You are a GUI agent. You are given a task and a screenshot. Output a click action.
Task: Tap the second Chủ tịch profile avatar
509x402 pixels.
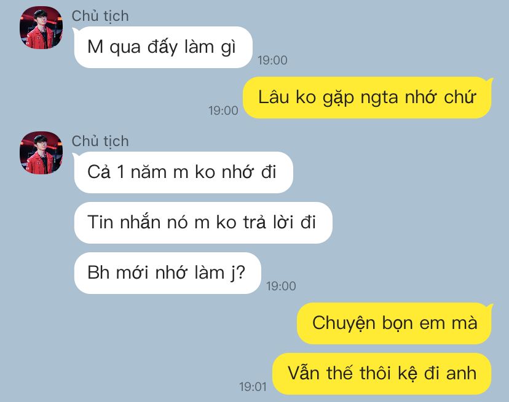pyautogui.click(x=41, y=153)
